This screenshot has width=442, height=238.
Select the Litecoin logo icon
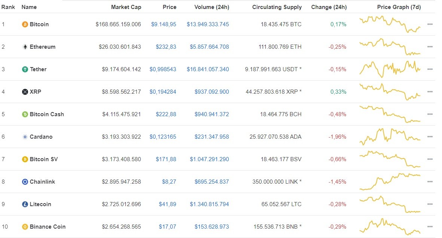point(25,204)
